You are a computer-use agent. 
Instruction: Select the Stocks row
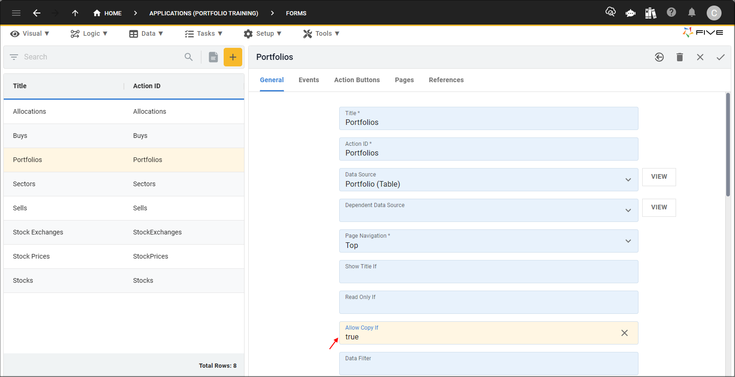pos(124,280)
